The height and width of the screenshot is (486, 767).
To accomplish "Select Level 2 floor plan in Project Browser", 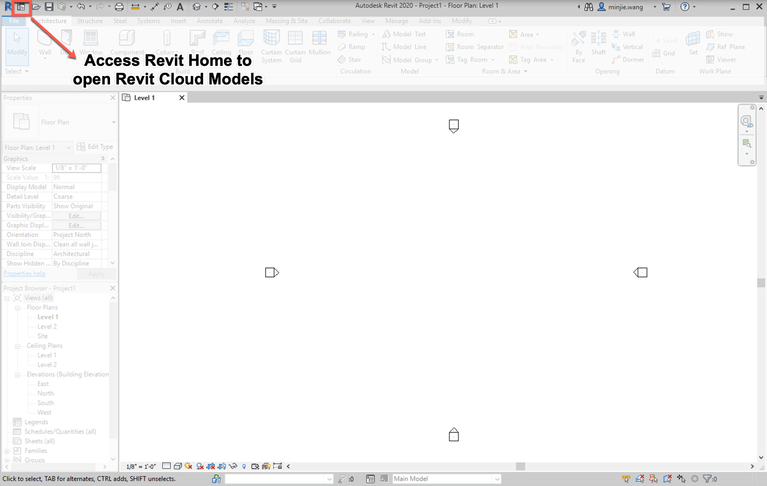I will [x=47, y=326].
